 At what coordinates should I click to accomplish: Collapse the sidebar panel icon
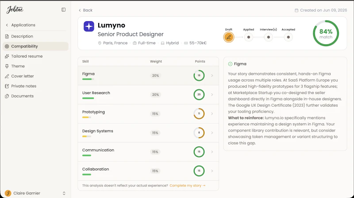(x=63, y=10)
